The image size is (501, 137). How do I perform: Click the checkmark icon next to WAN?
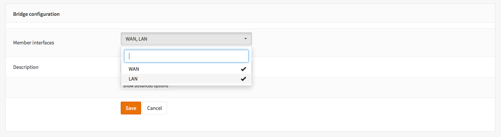pyautogui.click(x=243, y=69)
